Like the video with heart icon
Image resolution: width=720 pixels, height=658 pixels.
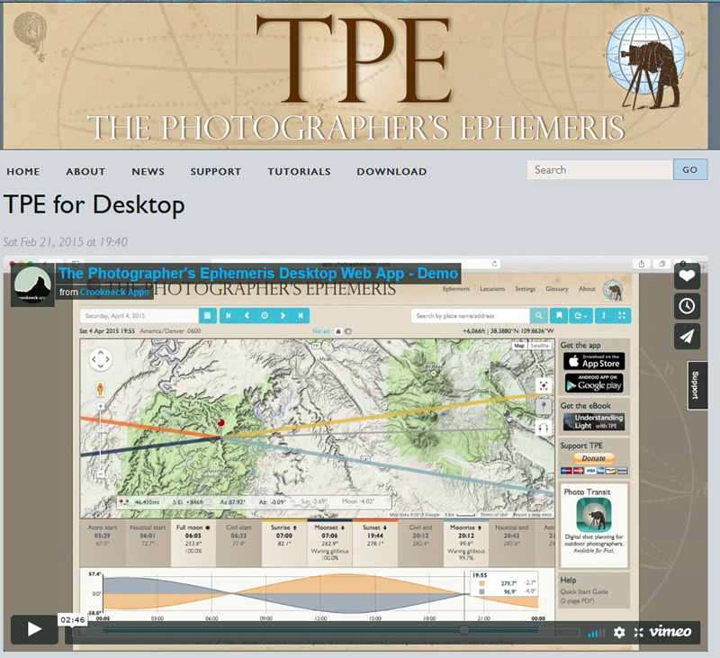(687, 276)
